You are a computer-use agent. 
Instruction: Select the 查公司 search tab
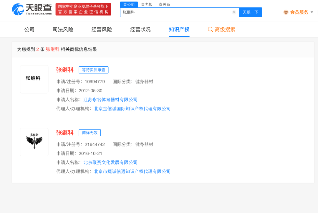(x=129, y=4)
